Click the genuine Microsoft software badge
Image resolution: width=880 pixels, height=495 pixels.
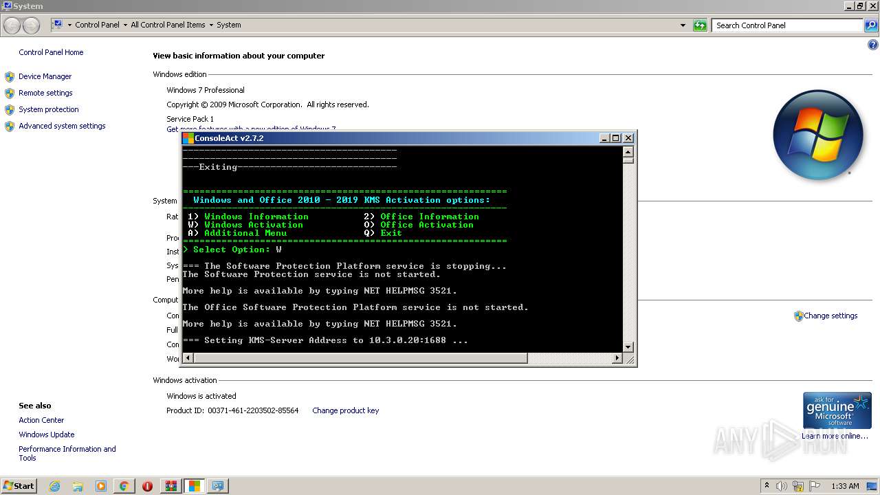837,410
